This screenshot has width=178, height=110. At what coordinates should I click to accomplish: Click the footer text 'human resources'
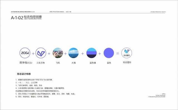160,95
